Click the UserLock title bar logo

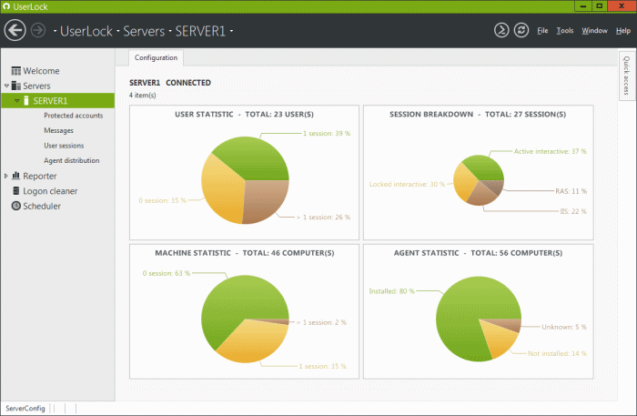point(6,6)
